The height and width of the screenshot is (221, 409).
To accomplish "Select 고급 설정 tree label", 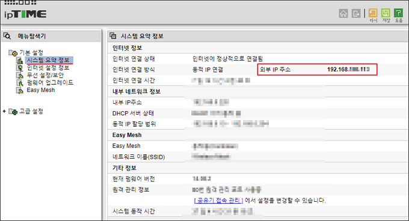I will click(31, 112).
